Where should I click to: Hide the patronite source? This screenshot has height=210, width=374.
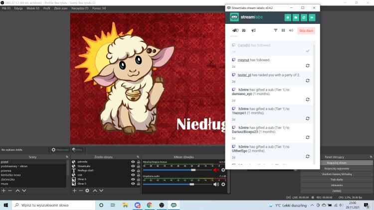[133, 162]
